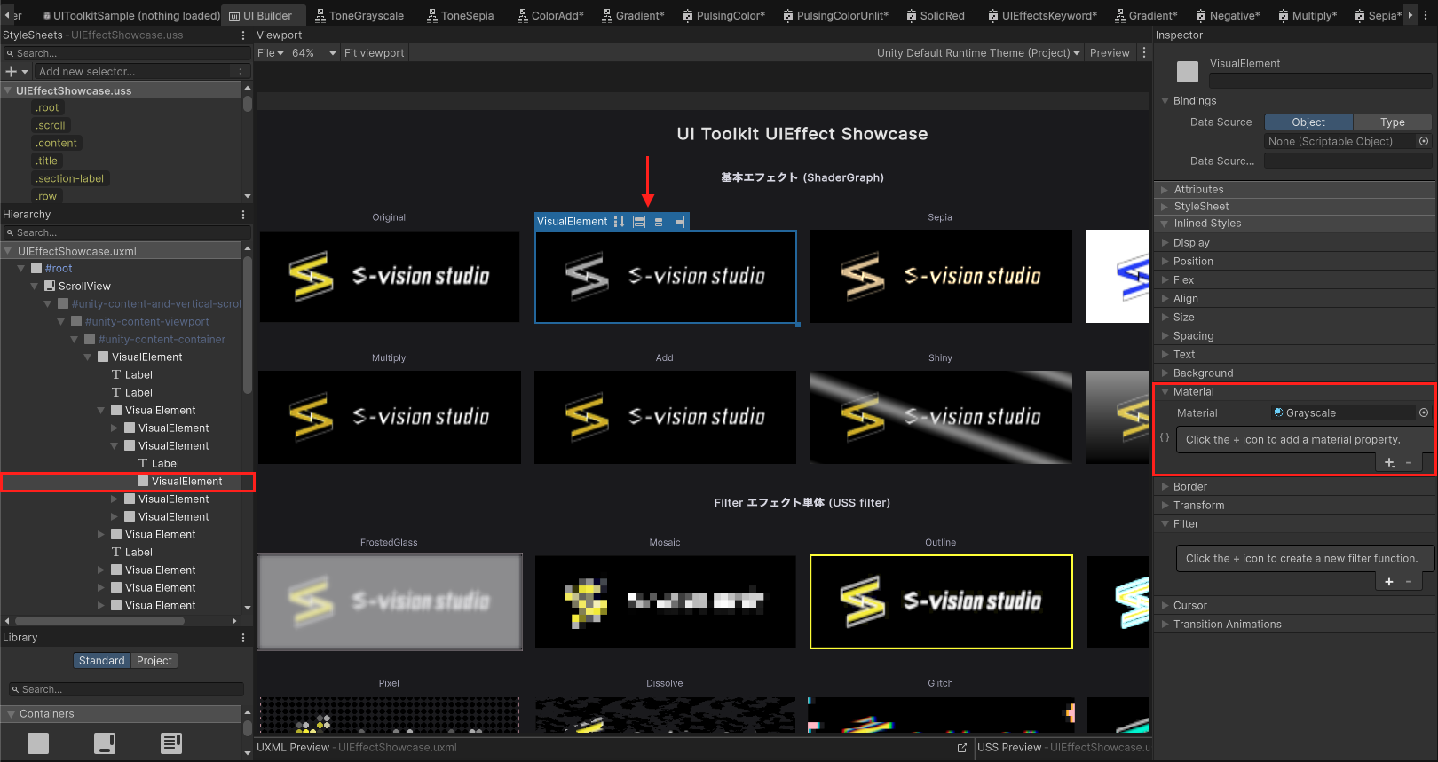Focus the StyleSheets search field
The height and width of the screenshot is (762, 1438).
(127, 54)
